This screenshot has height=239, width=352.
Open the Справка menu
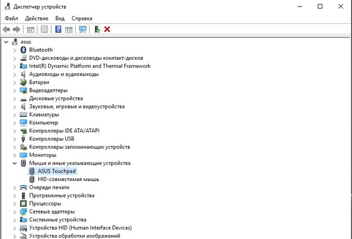(82, 18)
